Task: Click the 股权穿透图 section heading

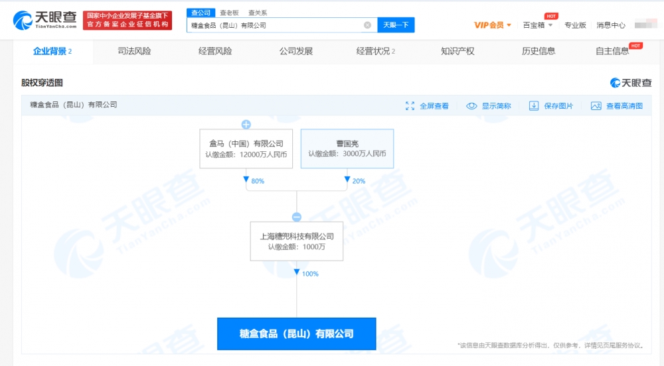Action: (42, 83)
